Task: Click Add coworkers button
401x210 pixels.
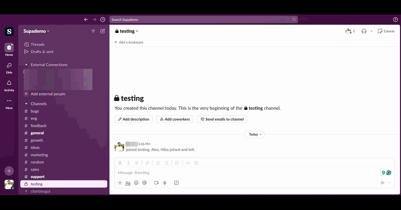Action: [175, 119]
